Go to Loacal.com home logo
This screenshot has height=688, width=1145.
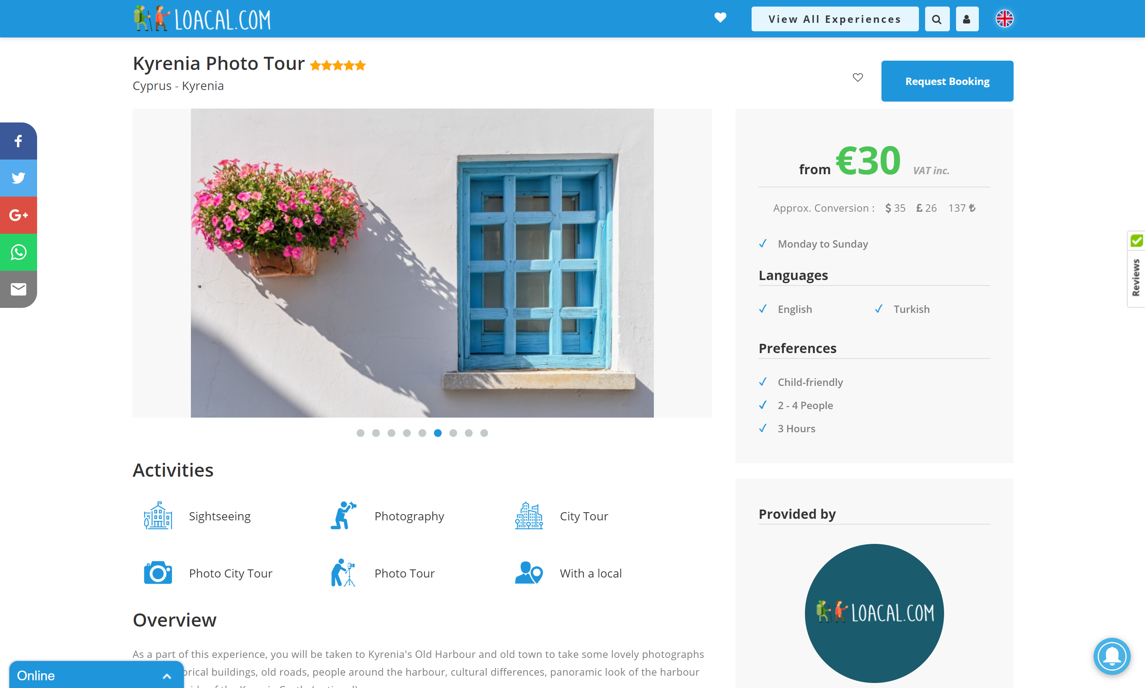click(x=202, y=19)
